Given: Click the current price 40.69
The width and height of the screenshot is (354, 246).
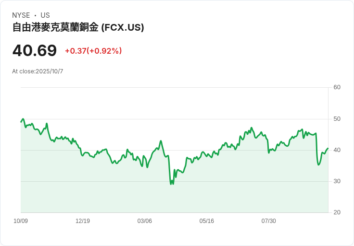Looking at the screenshot, I should (x=35, y=51).
